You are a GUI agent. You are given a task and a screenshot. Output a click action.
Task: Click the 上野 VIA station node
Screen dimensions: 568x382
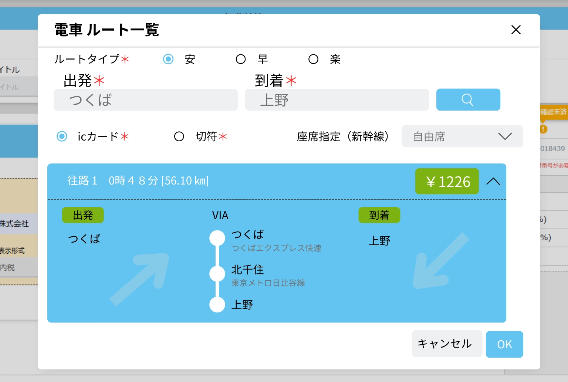(217, 305)
